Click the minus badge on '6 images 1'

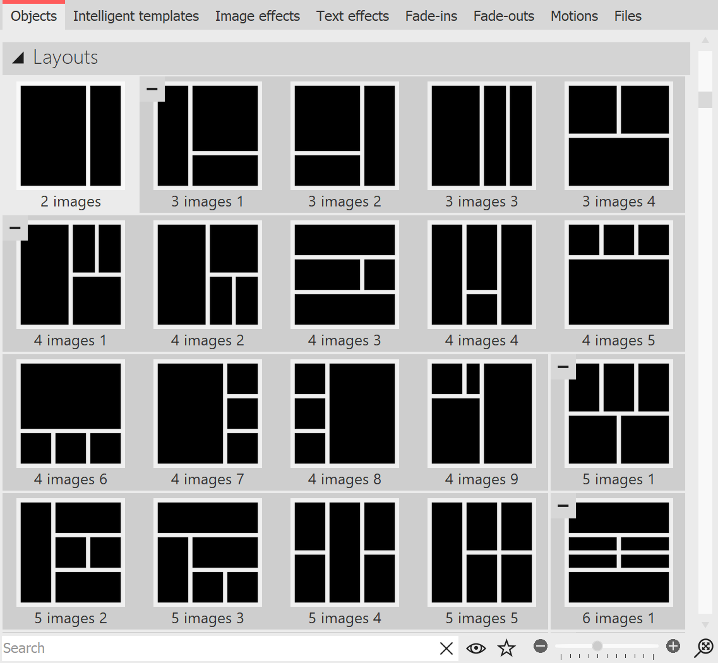[562, 506]
